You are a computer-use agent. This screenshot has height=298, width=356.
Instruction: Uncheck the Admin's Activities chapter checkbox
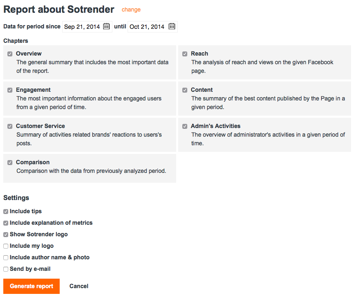click(x=185, y=126)
